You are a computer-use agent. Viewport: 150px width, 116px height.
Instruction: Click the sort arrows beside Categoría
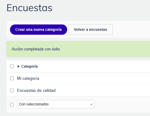point(18,66)
